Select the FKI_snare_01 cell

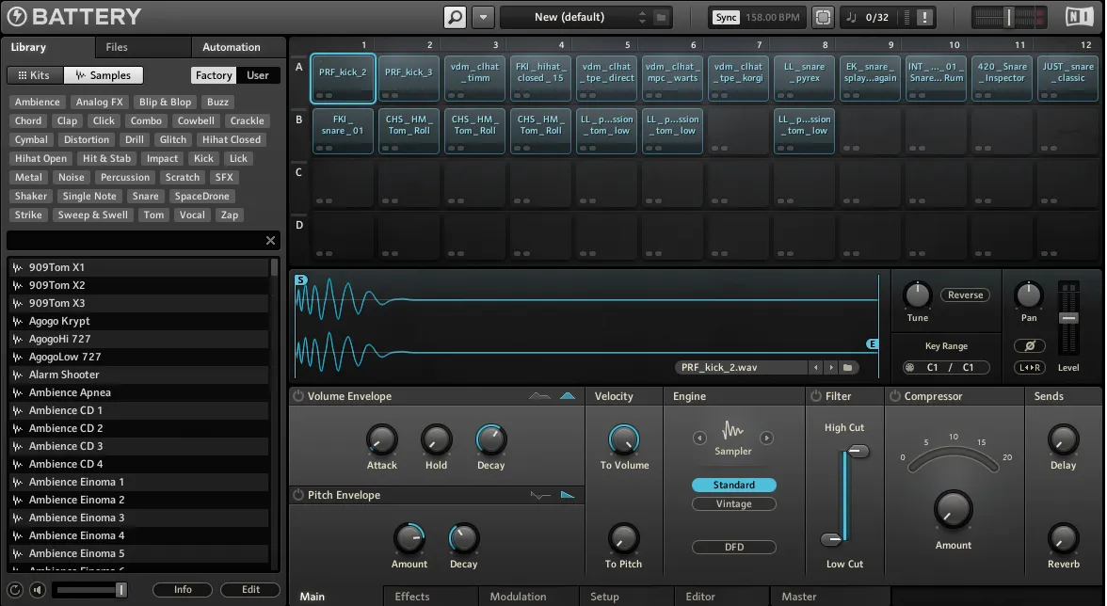[x=343, y=131]
